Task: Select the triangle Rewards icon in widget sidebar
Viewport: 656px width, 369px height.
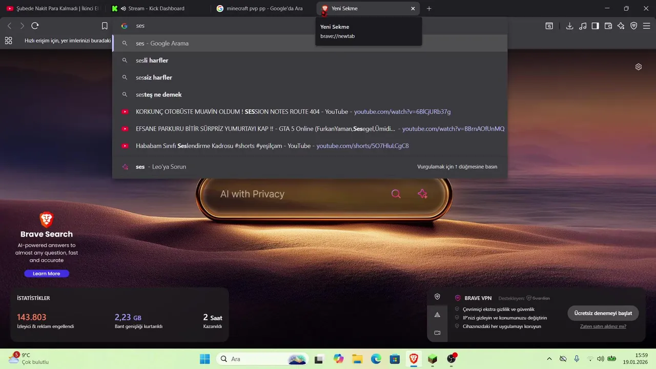Action: pyautogui.click(x=437, y=315)
